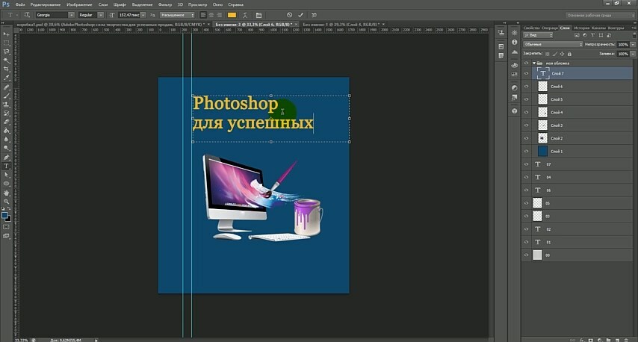Select the Clone Stamp tool
This screenshot has height=342, width=638.
tap(6, 105)
